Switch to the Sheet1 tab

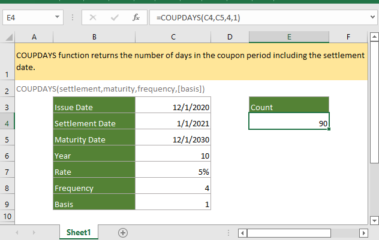[x=78, y=232]
